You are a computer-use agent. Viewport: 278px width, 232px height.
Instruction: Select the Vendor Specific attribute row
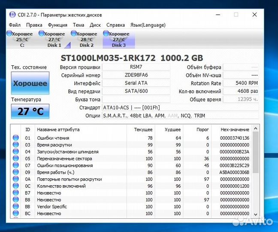click(x=131, y=207)
